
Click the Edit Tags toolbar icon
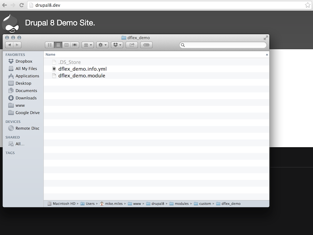point(146,45)
